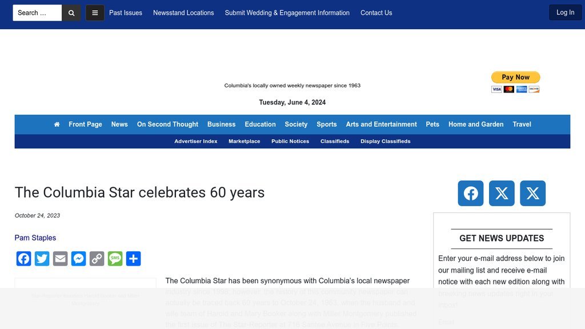585x329 pixels.
Task: Click the Pay Now button
Action: (516, 77)
